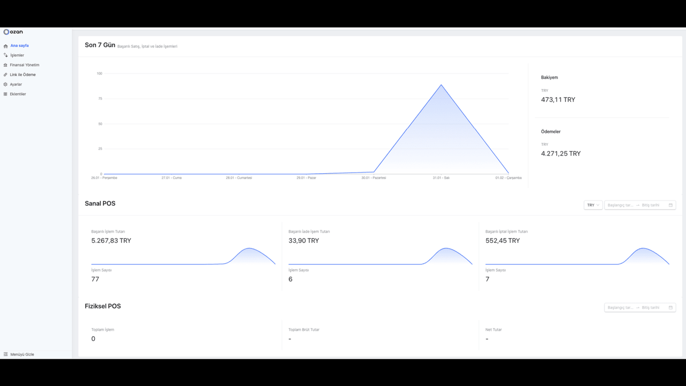Click the calendar icon in Fiziksel POS date range
The height and width of the screenshot is (386, 686).
tap(670, 308)
